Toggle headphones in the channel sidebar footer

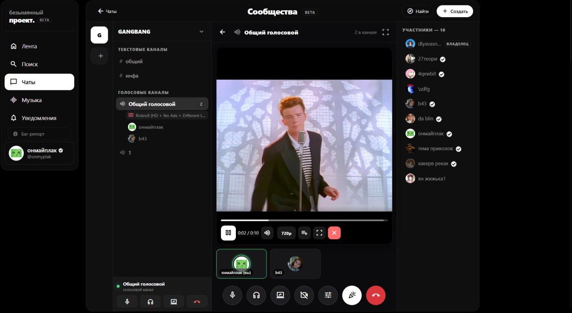151,302
